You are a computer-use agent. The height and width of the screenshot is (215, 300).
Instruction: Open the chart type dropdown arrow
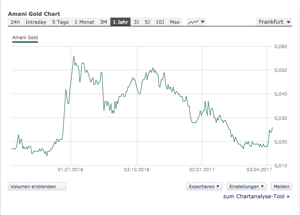click(x=202, y=22)
